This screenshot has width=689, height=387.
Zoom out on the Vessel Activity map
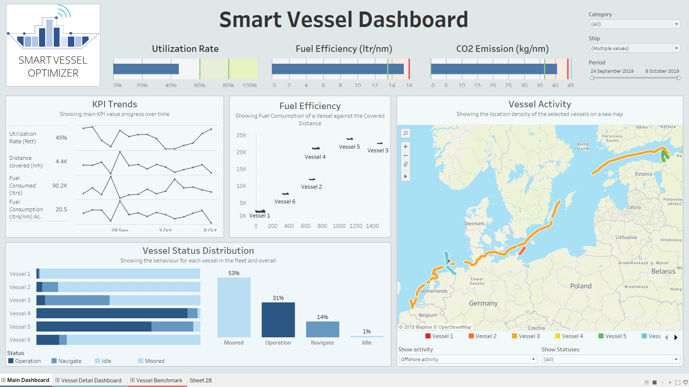coord(406,156)
